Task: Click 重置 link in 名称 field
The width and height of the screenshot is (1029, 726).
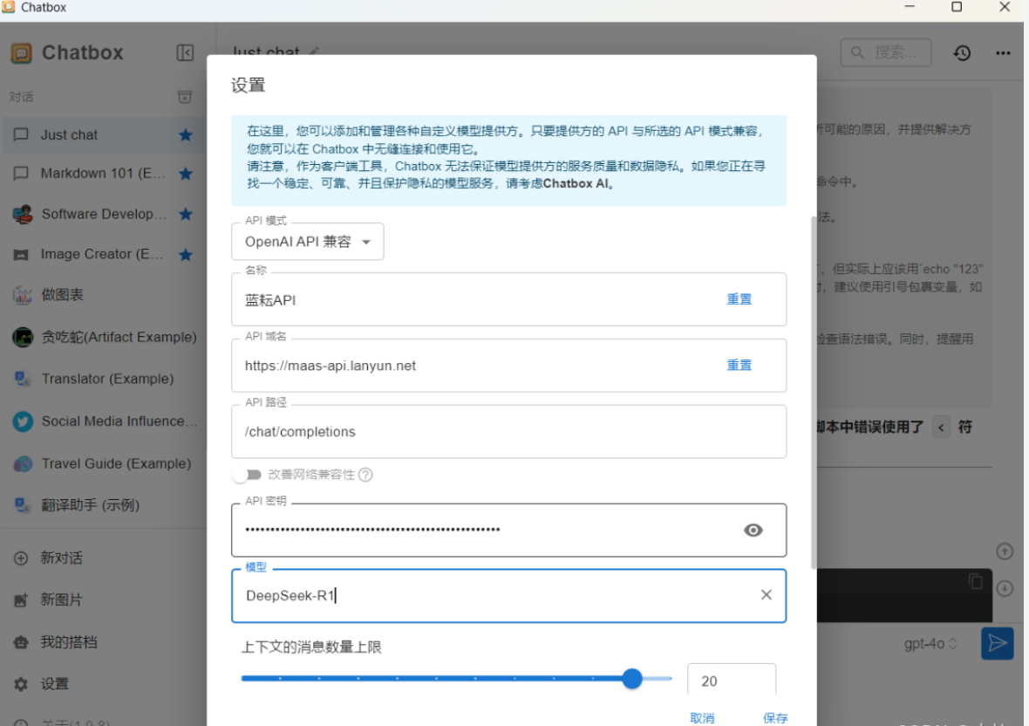Action: click(x=739, y=299)
